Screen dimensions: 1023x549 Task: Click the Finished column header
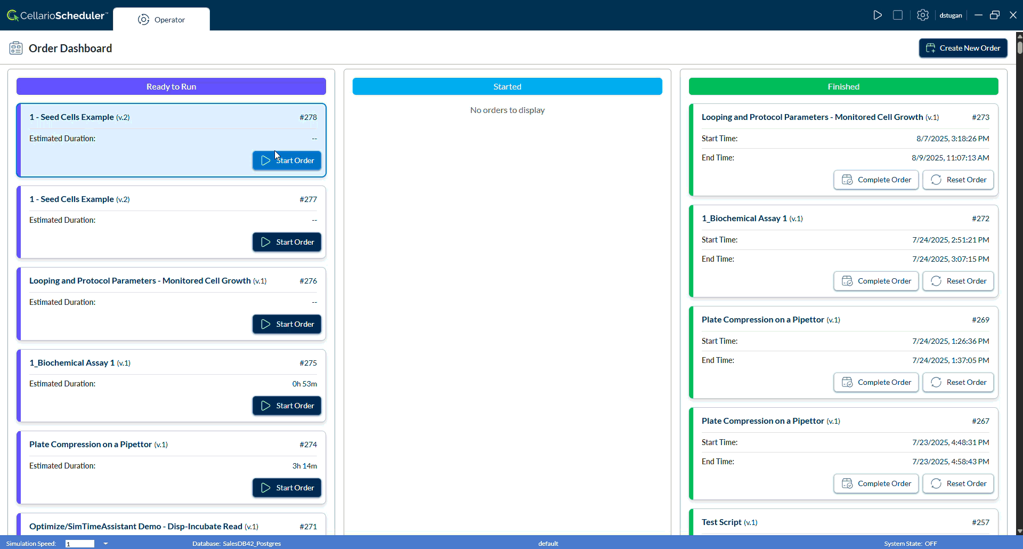843,86
